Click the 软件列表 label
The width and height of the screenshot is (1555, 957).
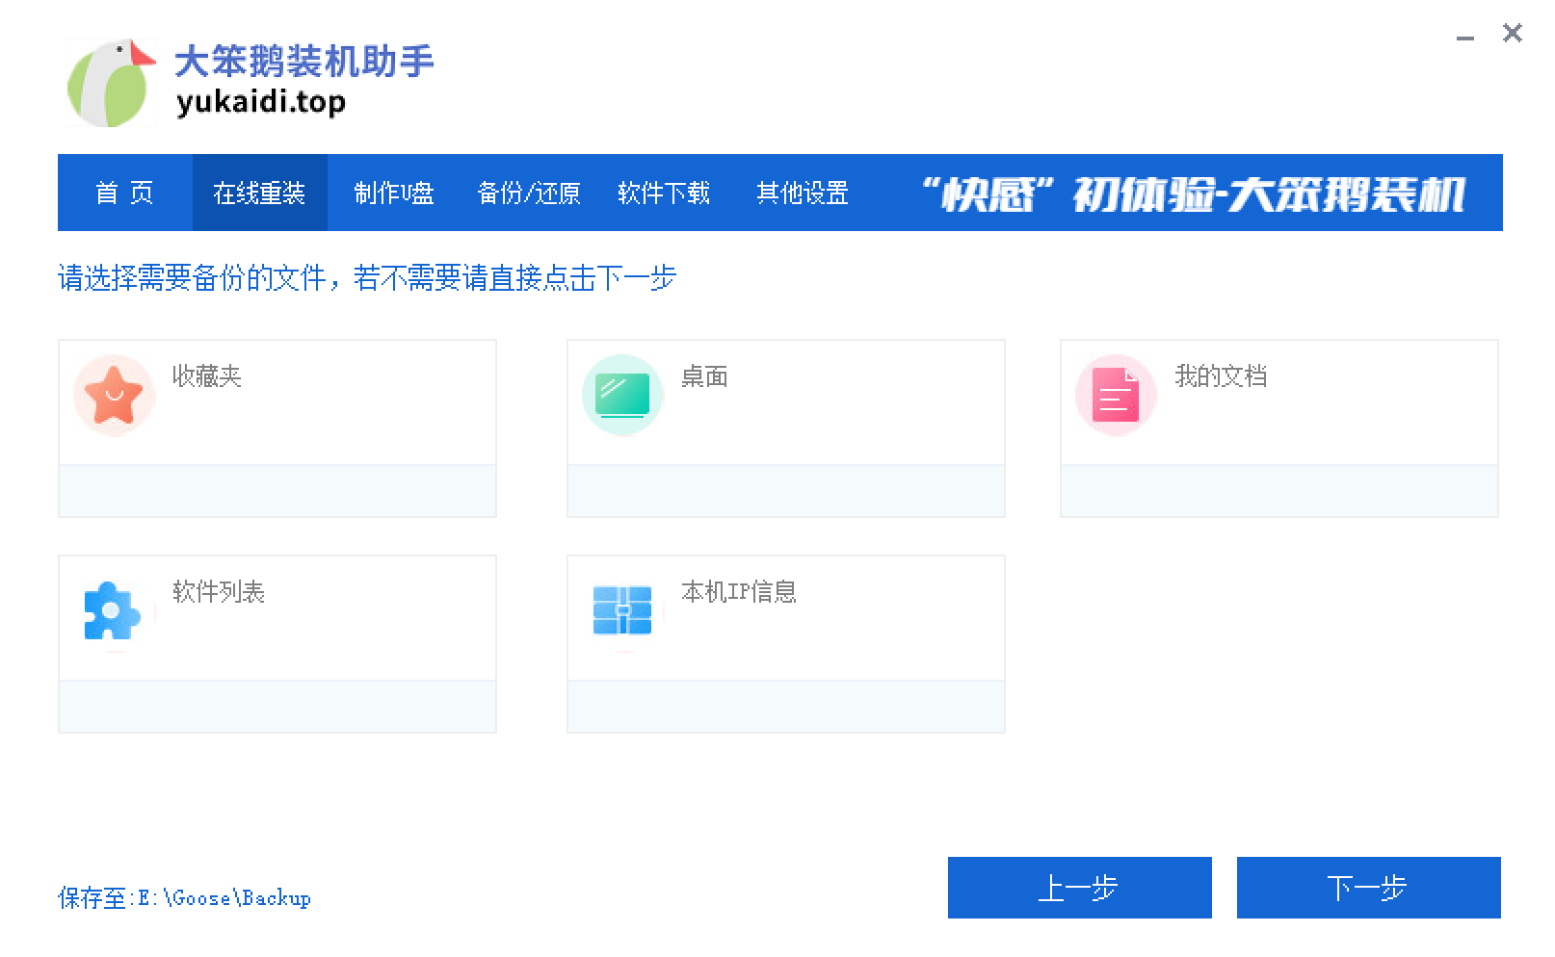point(219,591)
